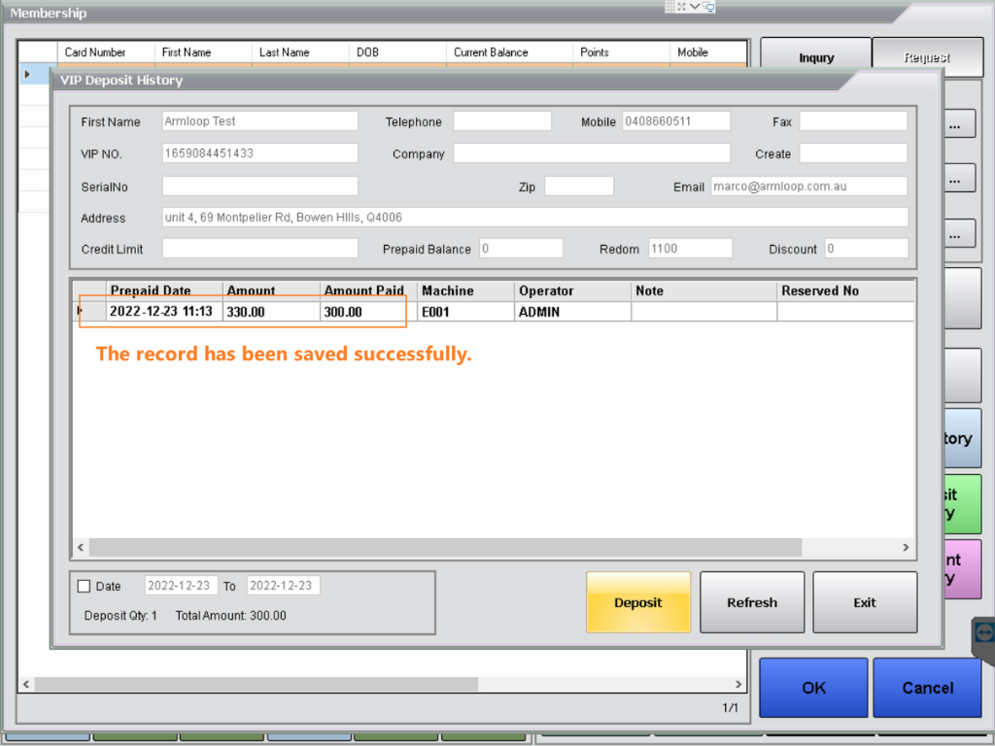This screenshot has height=746, width=995.
Task: Click the fullscreen expand icon at top
Action: tap(682, 7)
